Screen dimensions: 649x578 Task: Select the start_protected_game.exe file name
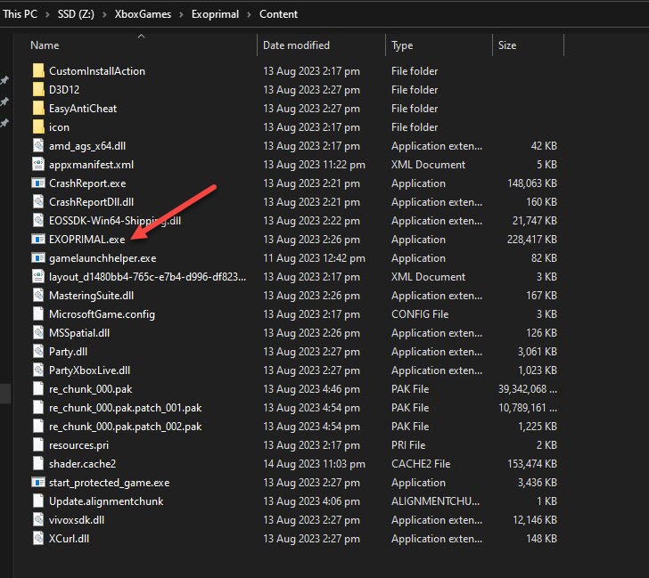[x=110, y=483]
